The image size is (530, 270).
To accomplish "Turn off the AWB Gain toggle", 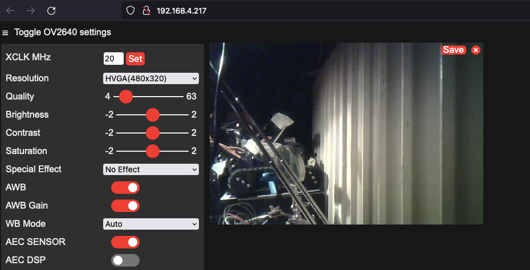I will point(125,206).
